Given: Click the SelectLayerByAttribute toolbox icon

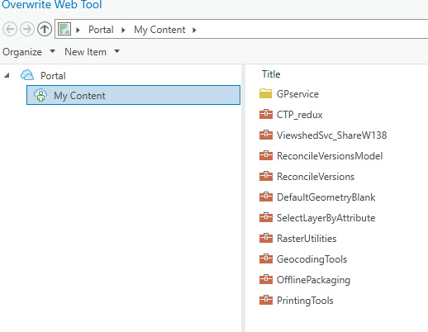Looking at the screenshot, I should [266, 217].
